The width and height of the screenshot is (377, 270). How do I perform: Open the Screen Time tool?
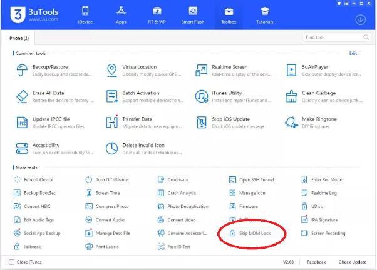(103, 193)
